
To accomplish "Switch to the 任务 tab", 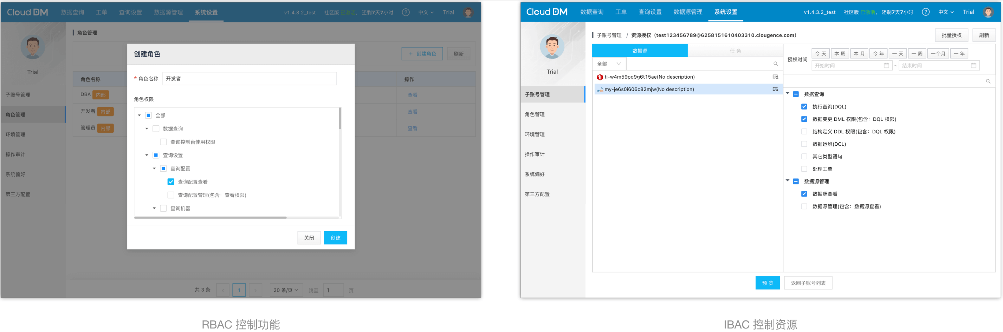I will (x=735, y=51).
